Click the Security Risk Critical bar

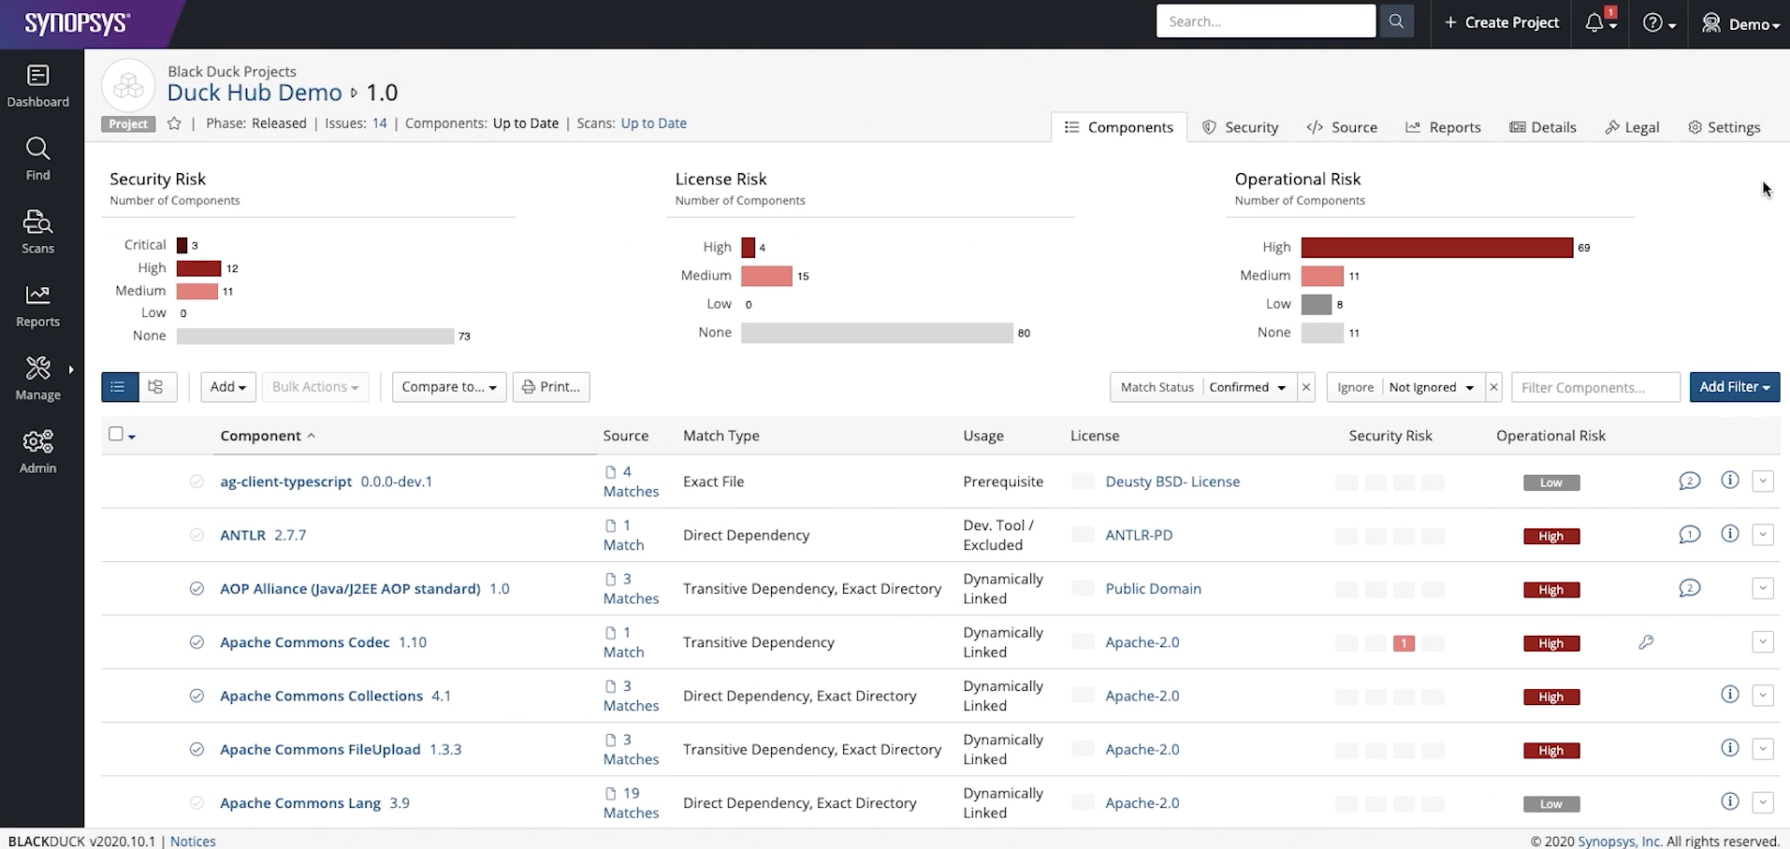point(182,245)
